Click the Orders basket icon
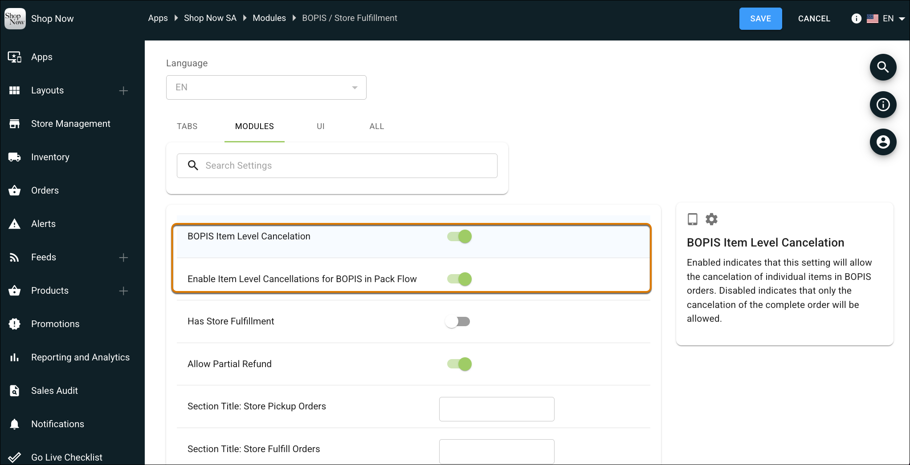Viewport: 910px width, 465px height. coord(15,190)
